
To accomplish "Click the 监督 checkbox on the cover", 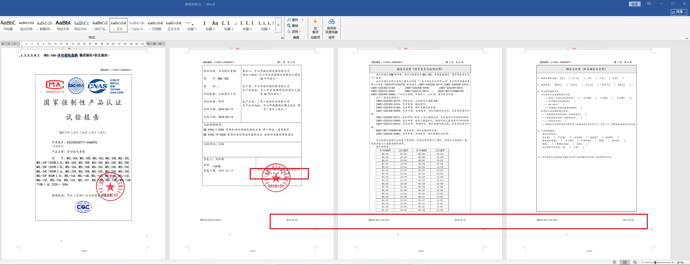I will tap(81, 133).
